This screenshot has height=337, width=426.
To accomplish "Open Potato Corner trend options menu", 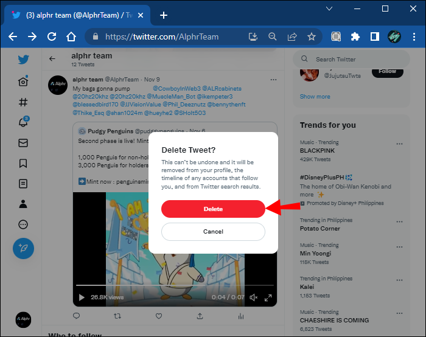I will 399,222.
